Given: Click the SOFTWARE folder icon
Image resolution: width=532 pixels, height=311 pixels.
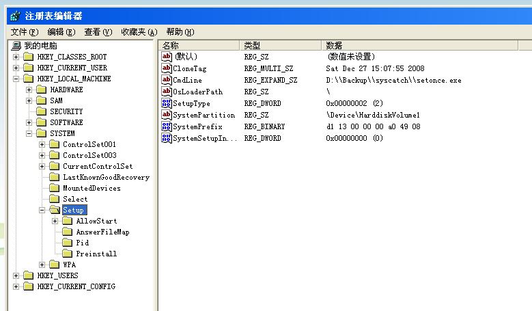Looking at the screenshot, I should click(42, 122).
